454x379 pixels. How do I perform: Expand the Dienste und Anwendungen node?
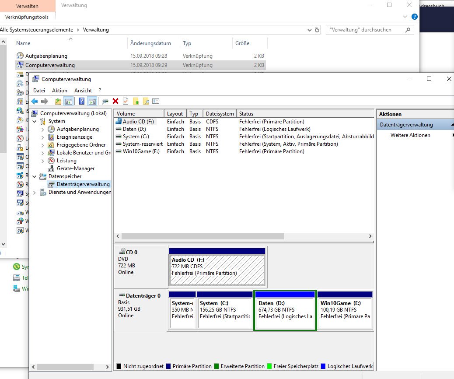[x=34, y=192]
